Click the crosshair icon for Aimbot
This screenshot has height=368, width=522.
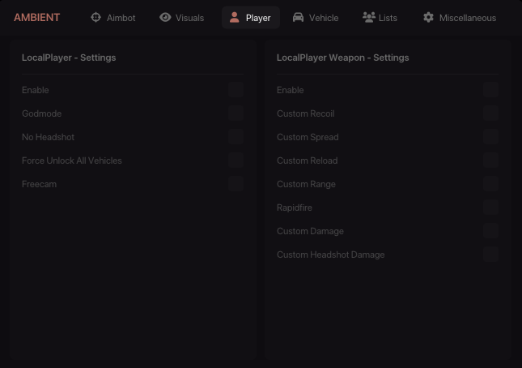[96, 17]
